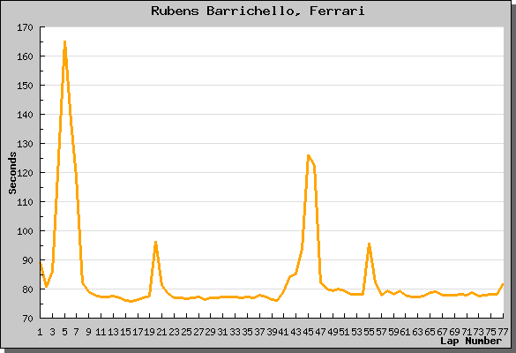Click the pit stop peak at lap 20
This screenshot has width=516, height=353.
click(155, 243)
